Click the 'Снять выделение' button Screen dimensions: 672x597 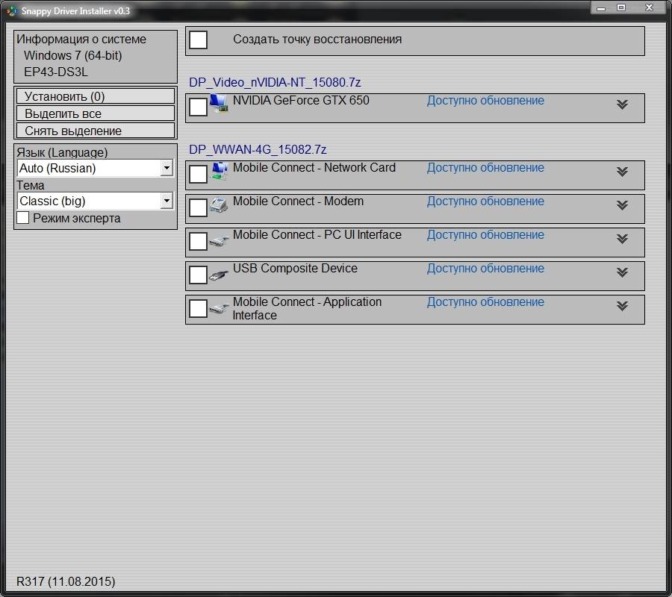95,131
